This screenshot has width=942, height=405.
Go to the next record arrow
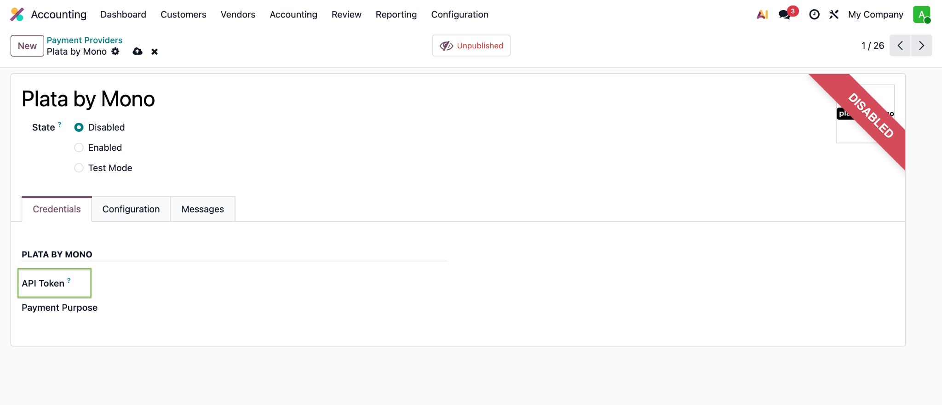(x=921, y=46)
